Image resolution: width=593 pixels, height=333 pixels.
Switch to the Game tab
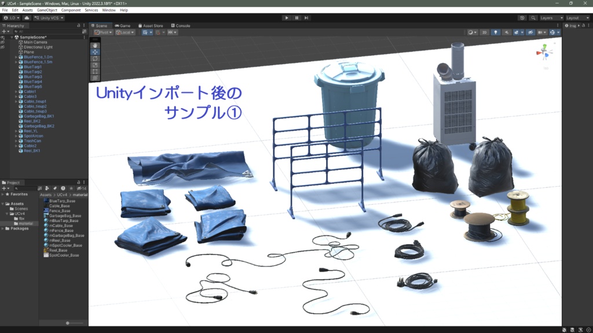pos(123,25)
